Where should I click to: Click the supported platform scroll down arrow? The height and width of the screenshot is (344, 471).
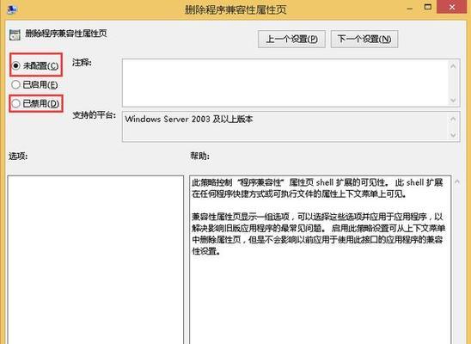click(x=453, y=135)
